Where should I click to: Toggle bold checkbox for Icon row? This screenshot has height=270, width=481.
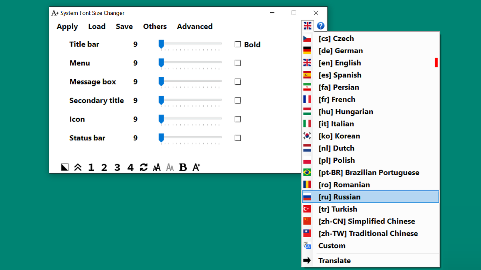pos(238,119)
